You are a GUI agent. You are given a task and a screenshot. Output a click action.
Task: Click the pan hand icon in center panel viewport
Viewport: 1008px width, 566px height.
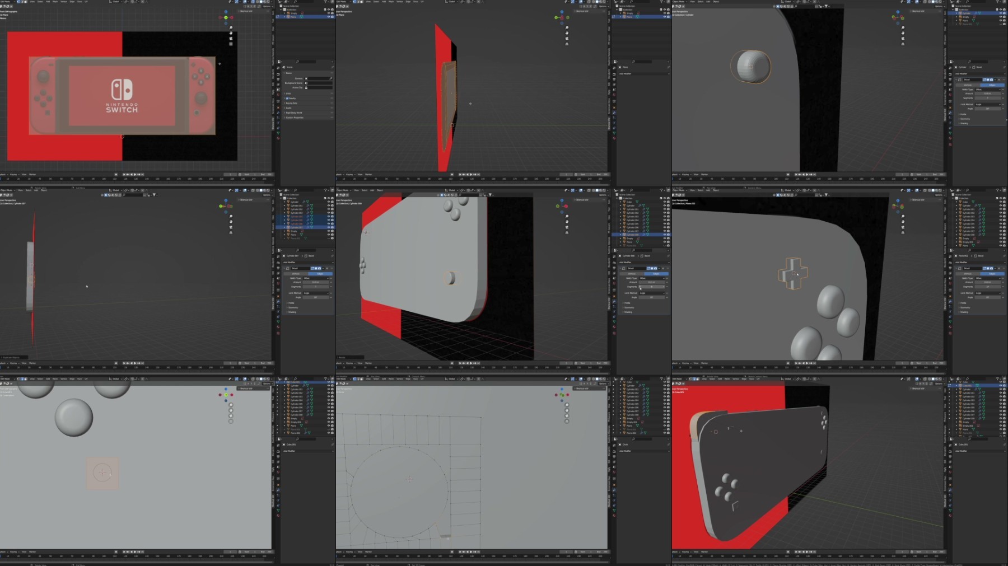[x=567, y=221]
